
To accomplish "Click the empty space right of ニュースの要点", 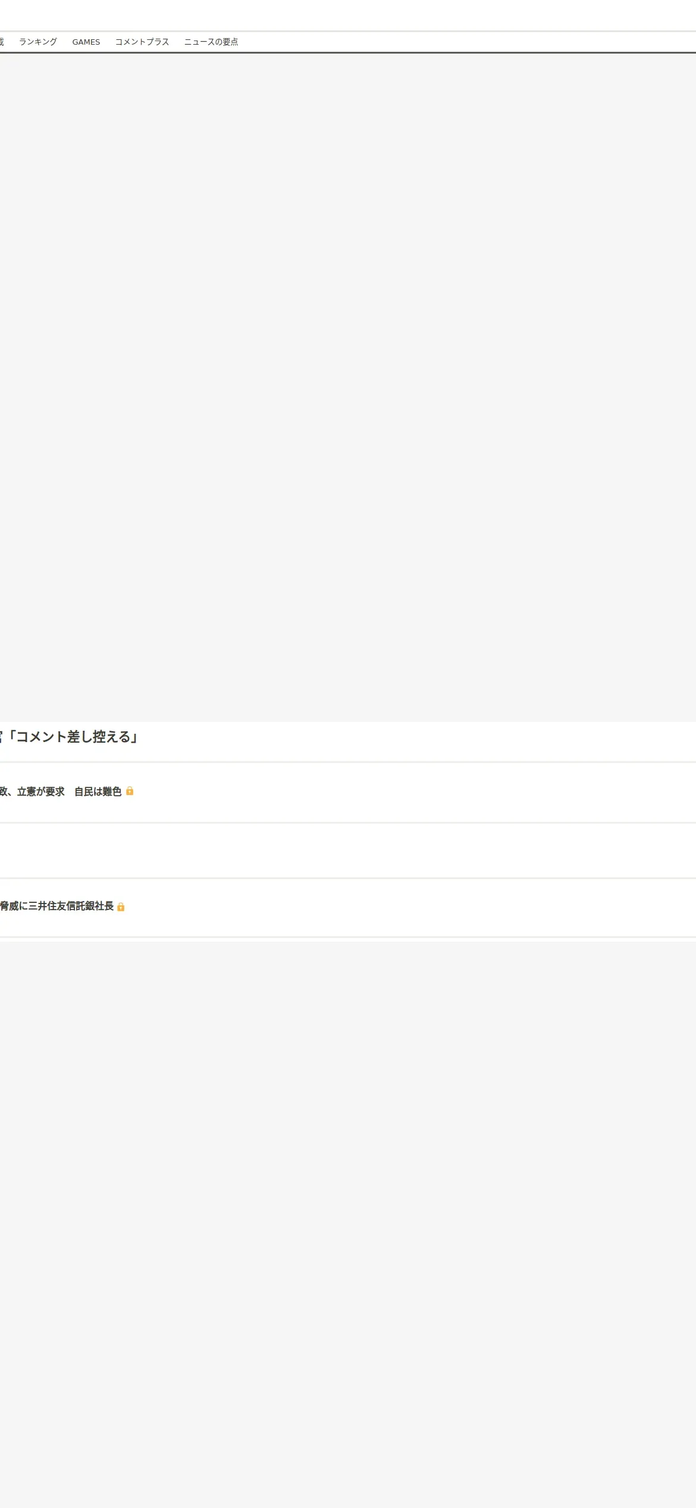I will (467, 42).
